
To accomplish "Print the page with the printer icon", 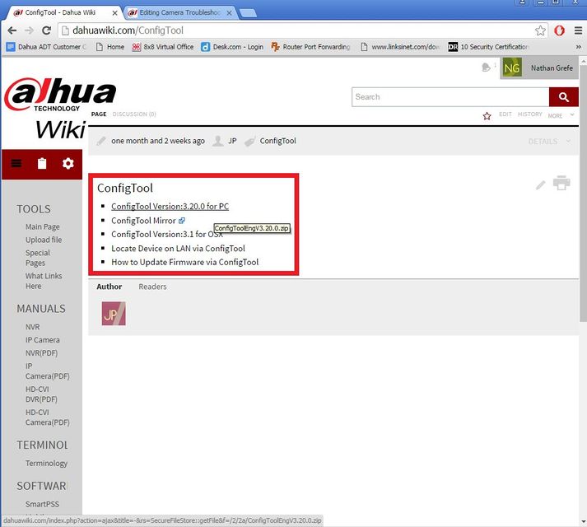I will pos(561,183).
